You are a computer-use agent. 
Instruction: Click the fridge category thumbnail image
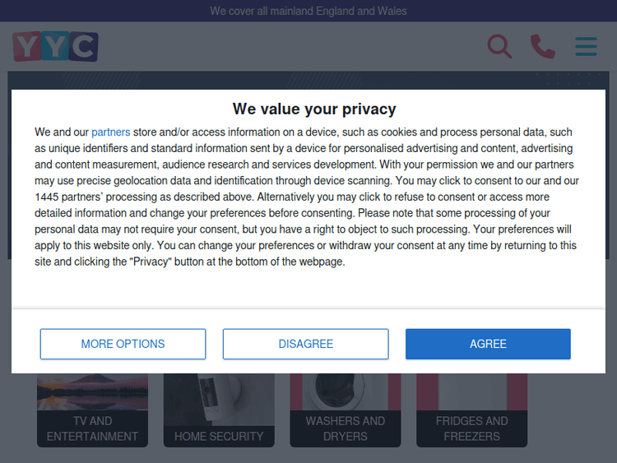[x=472, y=391]
